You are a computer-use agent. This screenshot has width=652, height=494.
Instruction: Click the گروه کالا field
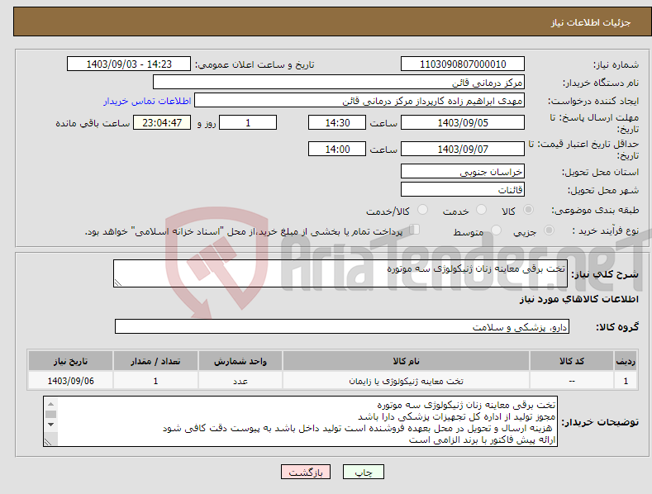[342, 326]
